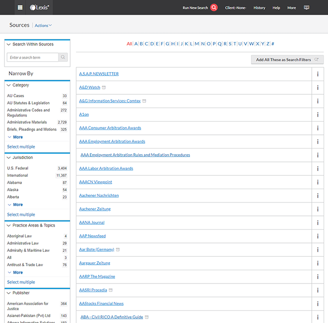The width and height of the screenshot is (328, 323).
Task: Open info icon for A1on row
Action: coord(318,115)
